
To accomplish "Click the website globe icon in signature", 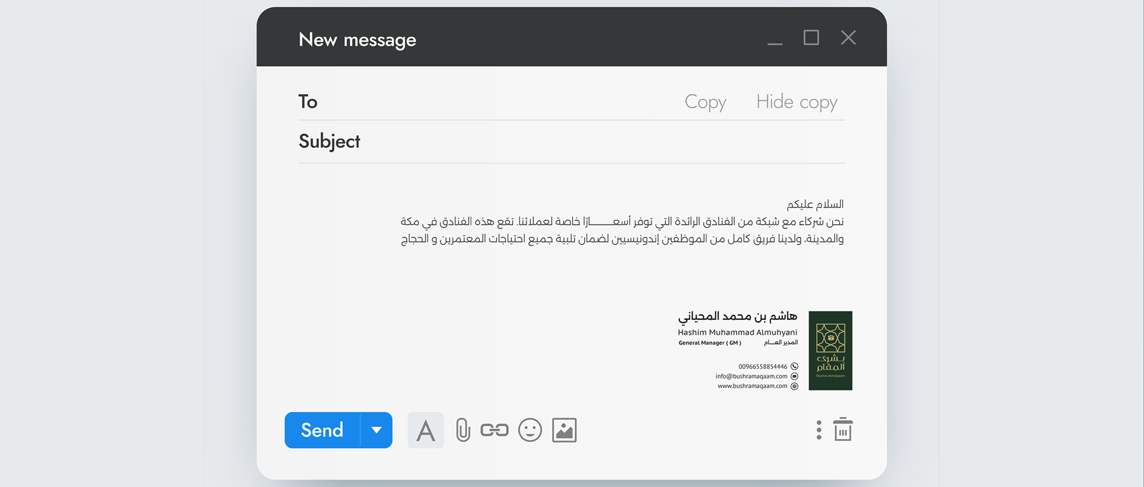I will coord(794,386).
